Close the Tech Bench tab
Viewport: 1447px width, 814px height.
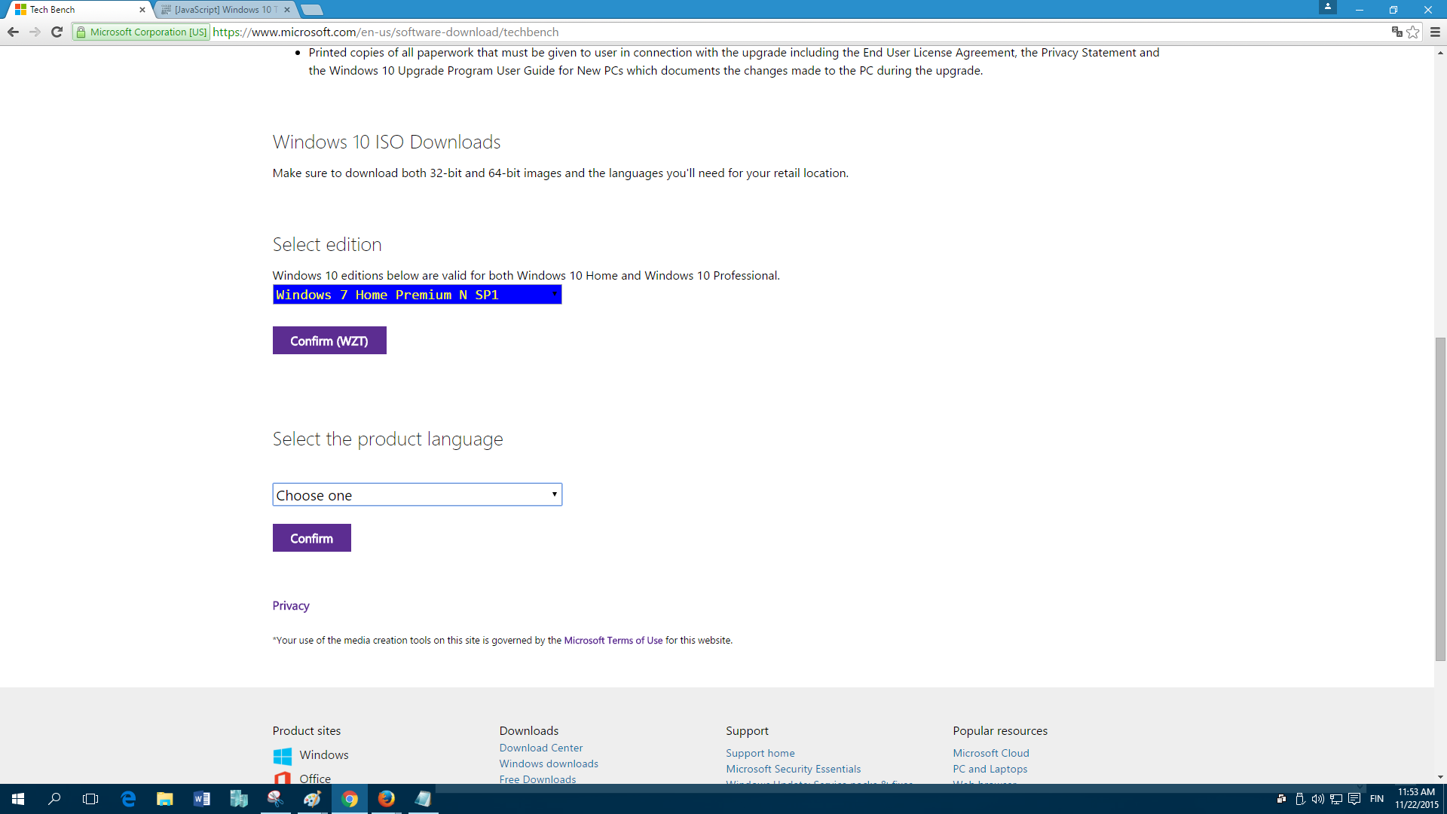click(x=142, y=10)
